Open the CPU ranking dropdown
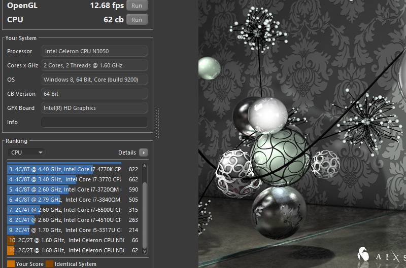406x268 pixels. (26, 152)
